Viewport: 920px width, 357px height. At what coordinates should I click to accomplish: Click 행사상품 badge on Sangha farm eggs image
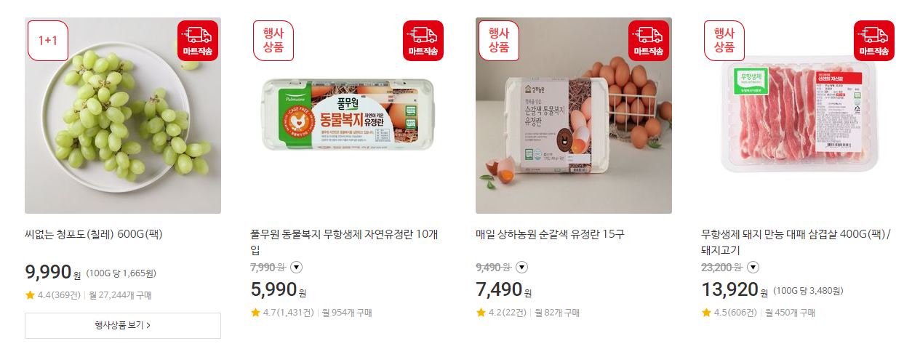499,41
